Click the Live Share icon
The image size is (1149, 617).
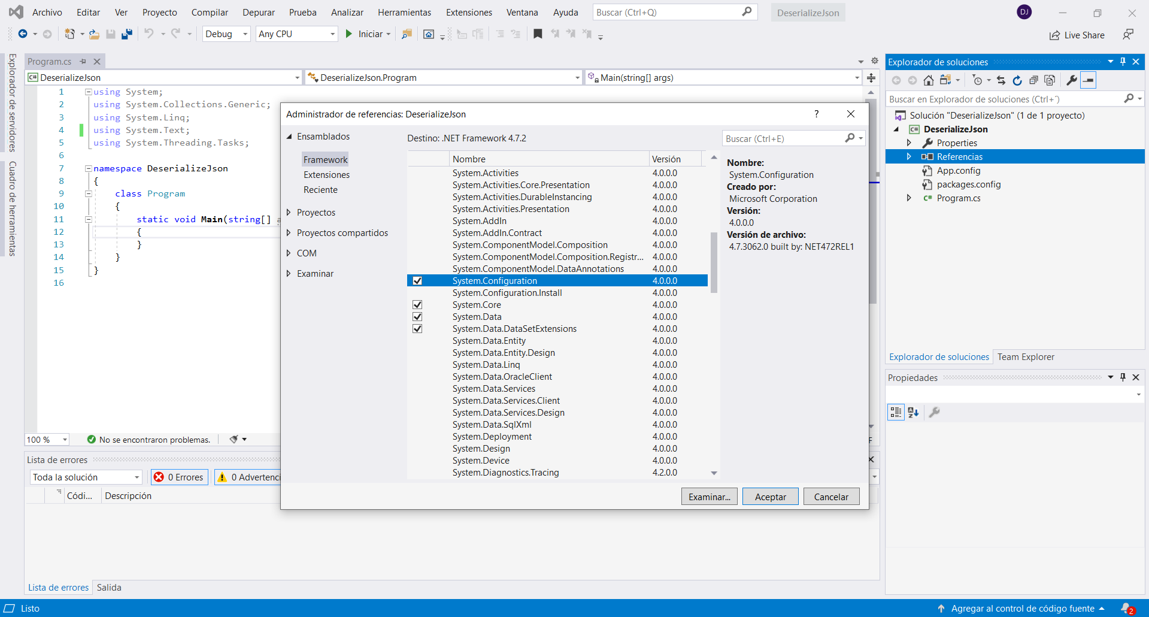click(1054, 35)
